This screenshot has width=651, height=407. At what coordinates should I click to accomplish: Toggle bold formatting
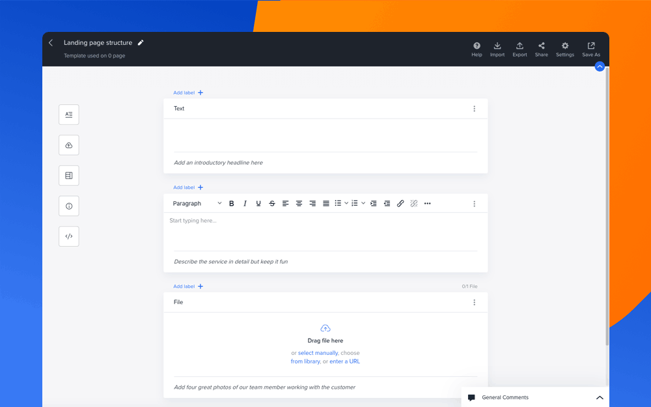pos(232,203)
